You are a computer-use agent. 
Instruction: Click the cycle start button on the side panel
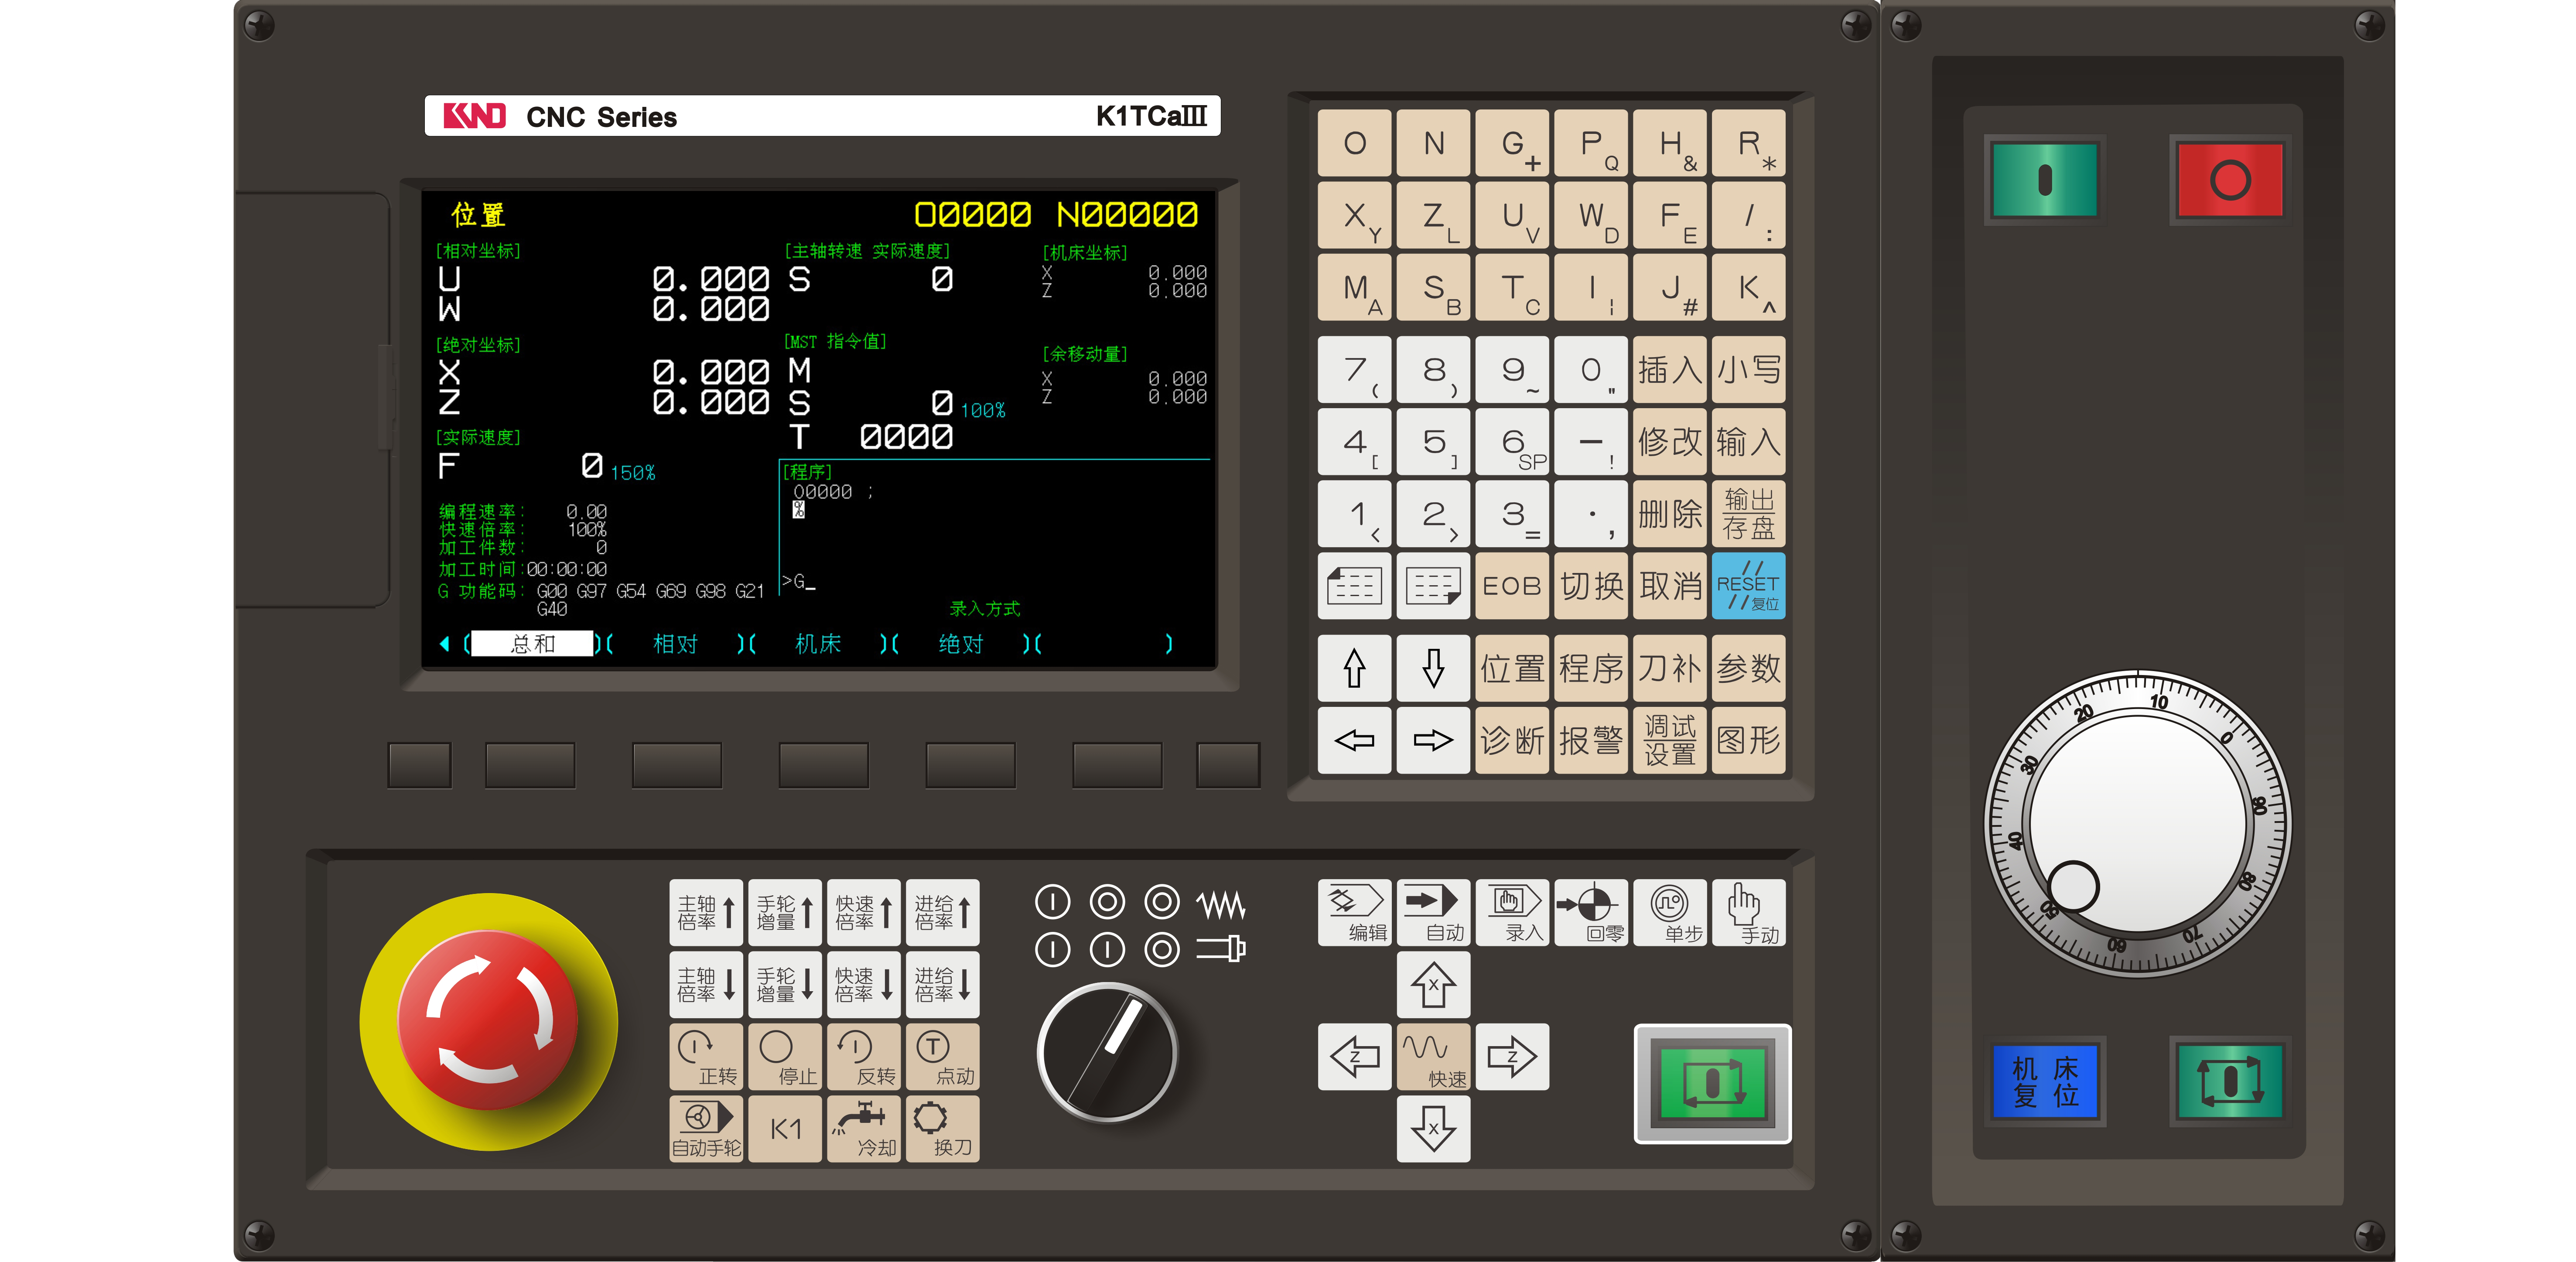tap(2230, 1081)
